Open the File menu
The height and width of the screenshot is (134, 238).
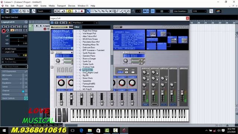pyautogui.click(x=7, y=6)
